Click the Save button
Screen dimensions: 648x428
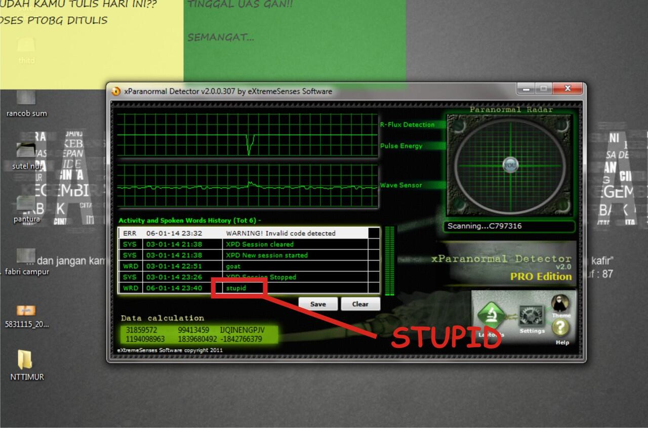tap(318, 304)
